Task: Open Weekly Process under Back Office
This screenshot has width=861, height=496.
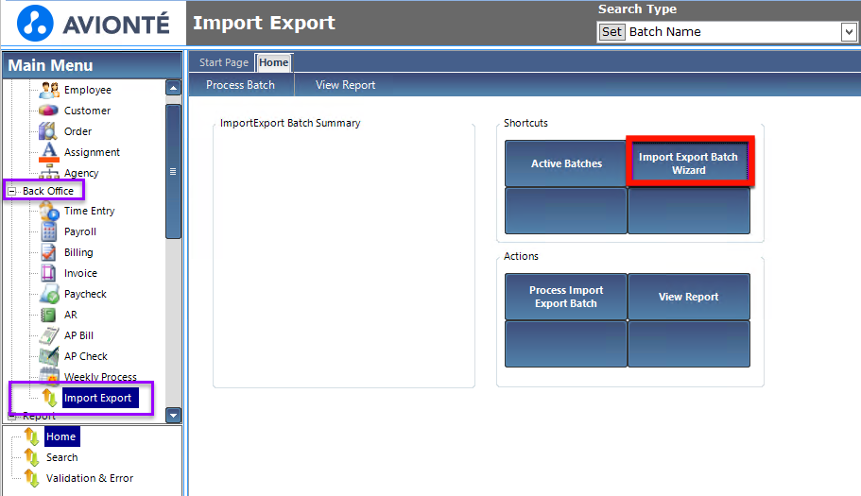Action: coord(100,376)
